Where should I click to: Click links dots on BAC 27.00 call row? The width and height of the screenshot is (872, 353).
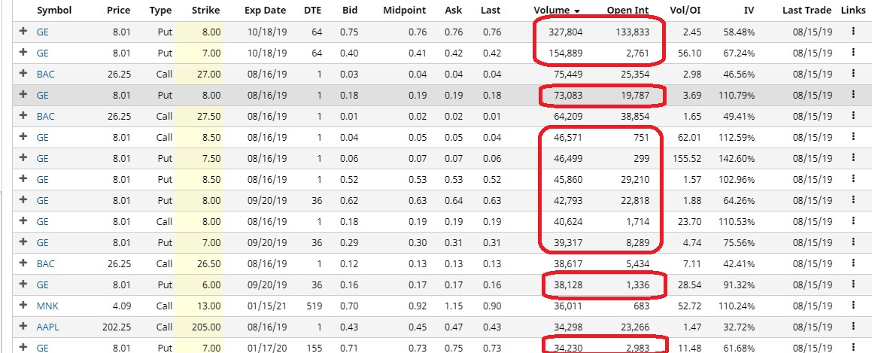click(x=853, y=74)
